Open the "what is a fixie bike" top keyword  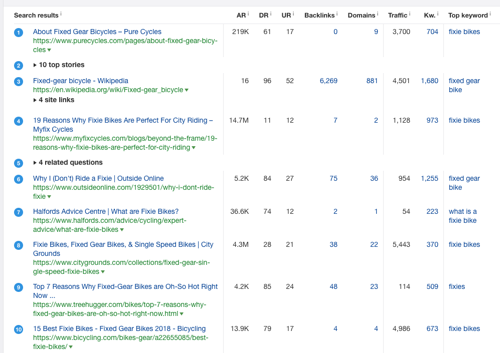[x=463, y=216]
